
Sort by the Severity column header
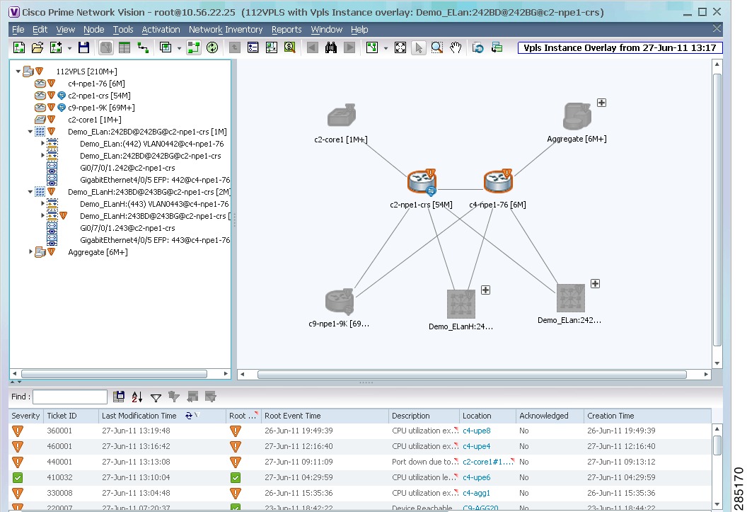[x=25, y=416]
